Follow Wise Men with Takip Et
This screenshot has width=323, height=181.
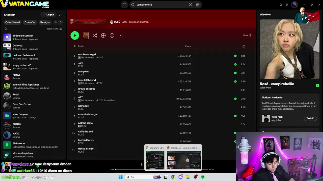point(310,118)
